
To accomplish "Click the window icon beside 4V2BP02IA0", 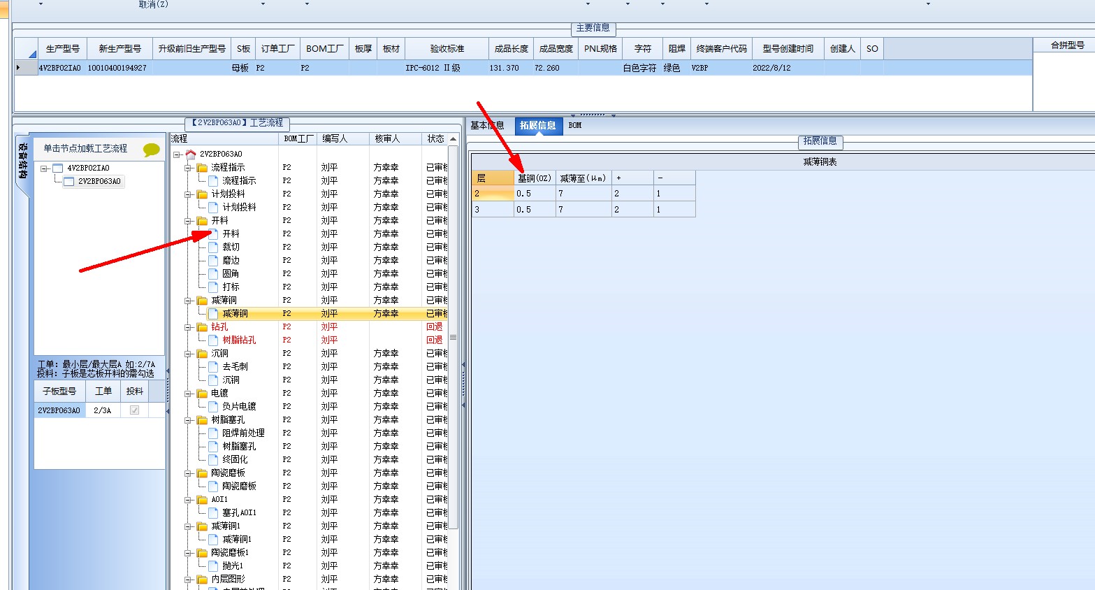I will 58,168.
